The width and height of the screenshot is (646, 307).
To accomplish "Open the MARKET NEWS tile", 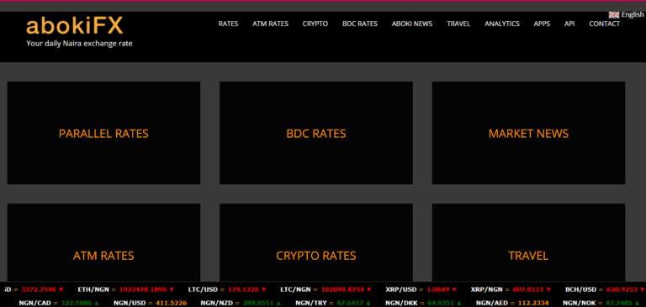I will click(528, 133).
